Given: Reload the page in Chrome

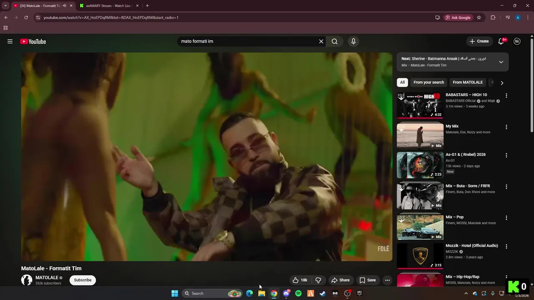Looking at the screenshot, I should [x=26, y=17].
